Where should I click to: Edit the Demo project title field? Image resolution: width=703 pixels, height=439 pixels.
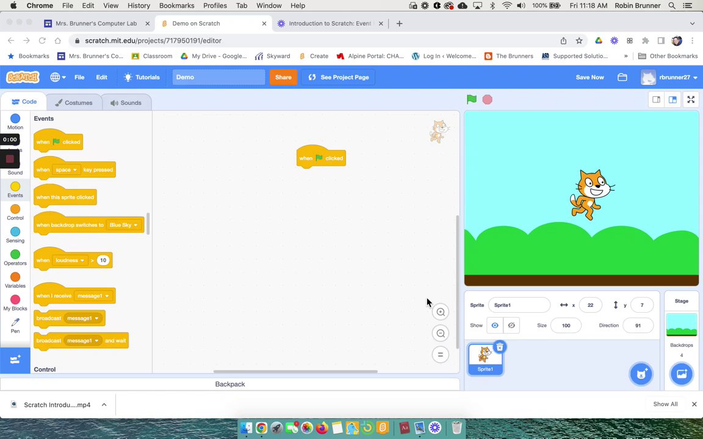[219, 77]
